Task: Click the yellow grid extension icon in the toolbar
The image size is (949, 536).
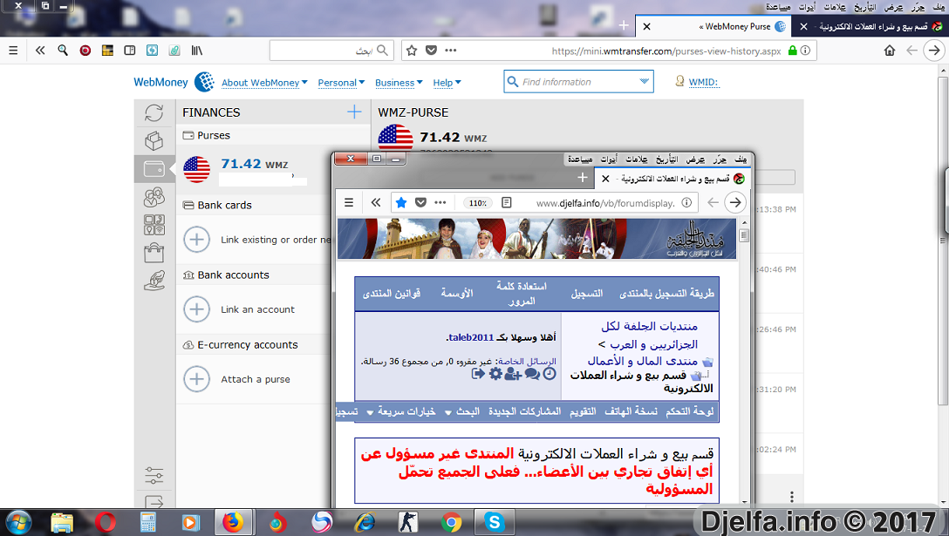Action: (108, 51)
